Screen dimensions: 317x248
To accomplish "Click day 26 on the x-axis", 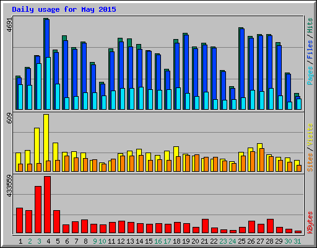I will [x=251, y=241].
